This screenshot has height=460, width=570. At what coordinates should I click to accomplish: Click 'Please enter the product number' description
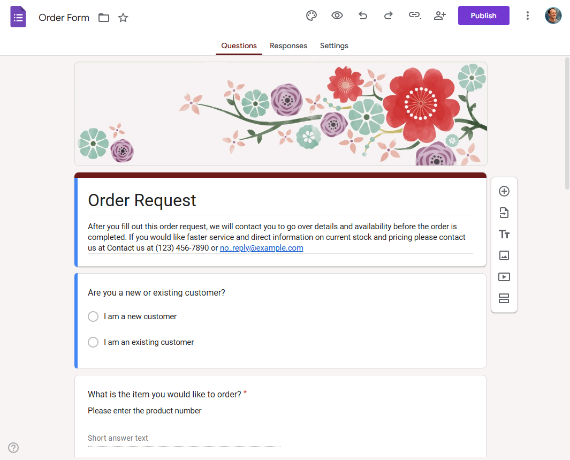145,411
